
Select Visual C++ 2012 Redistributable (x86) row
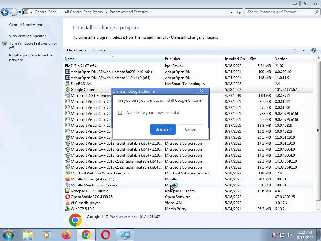[188, 143]
